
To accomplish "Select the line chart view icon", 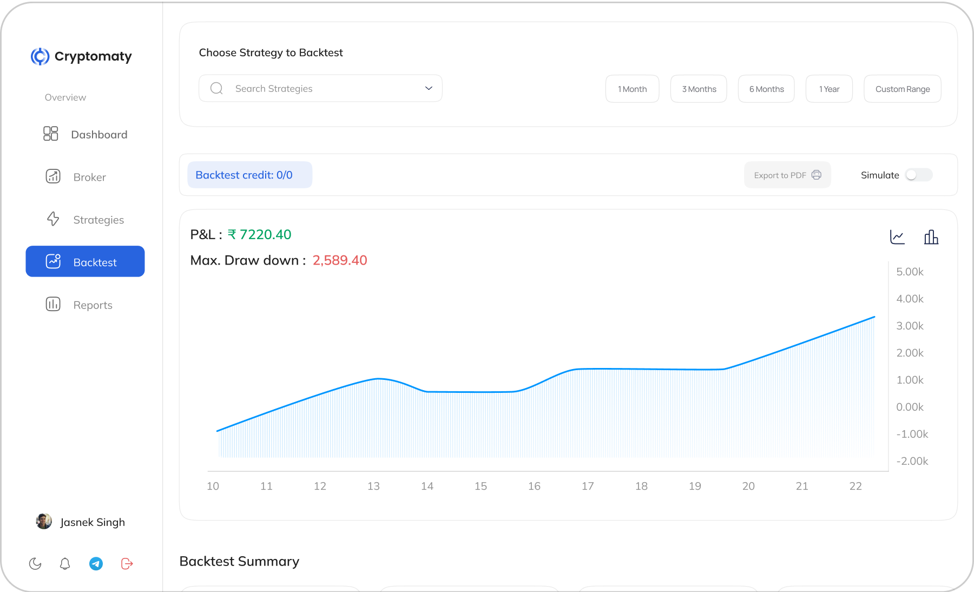I will click(x=897, y=236).
